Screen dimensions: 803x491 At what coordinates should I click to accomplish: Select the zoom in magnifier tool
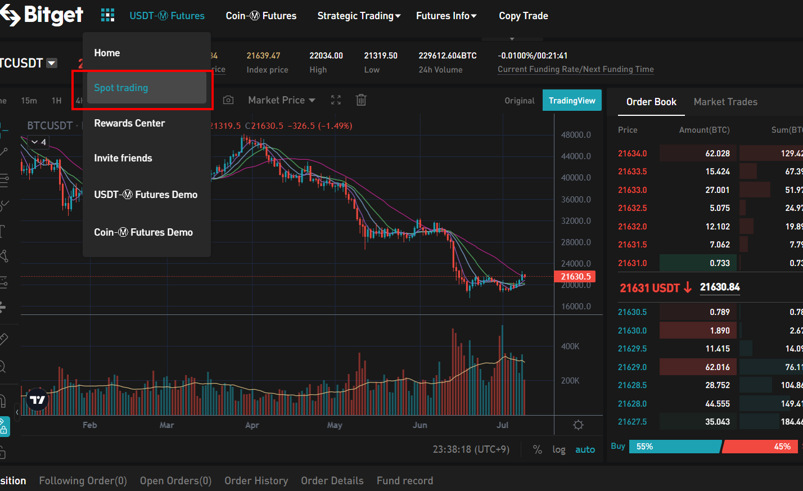coord(3,367)
